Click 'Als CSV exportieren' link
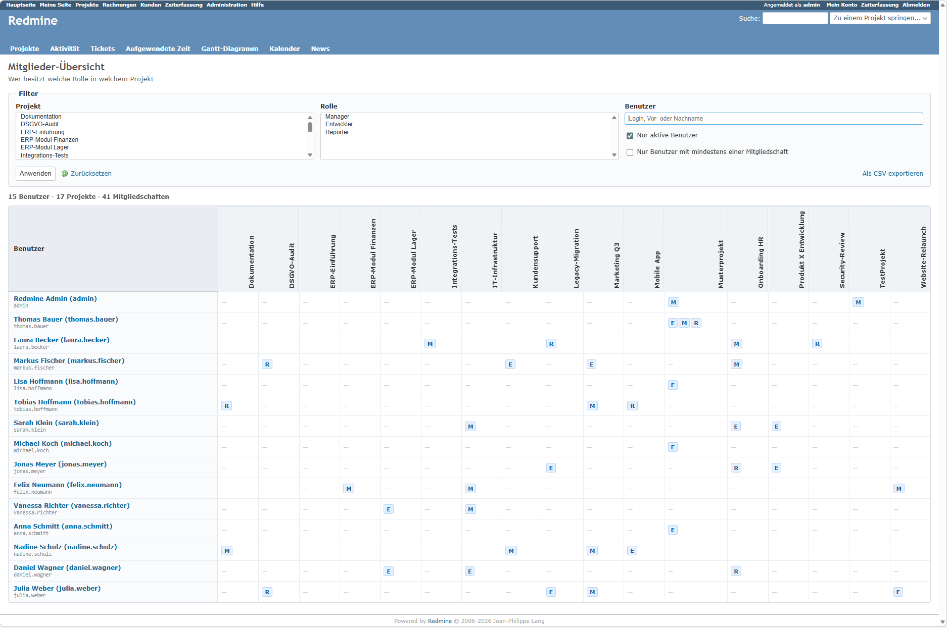The image size is (947, 628). (892, 174)
